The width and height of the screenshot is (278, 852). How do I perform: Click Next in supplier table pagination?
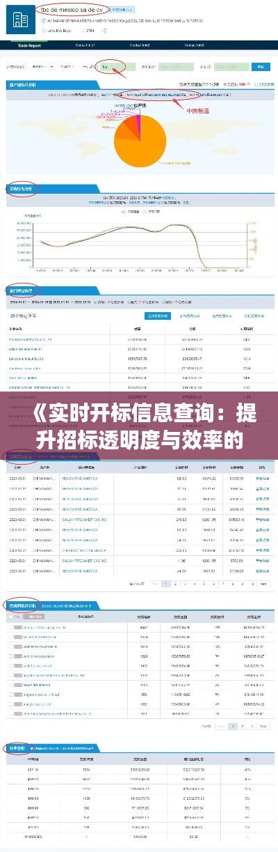(264, 726)
